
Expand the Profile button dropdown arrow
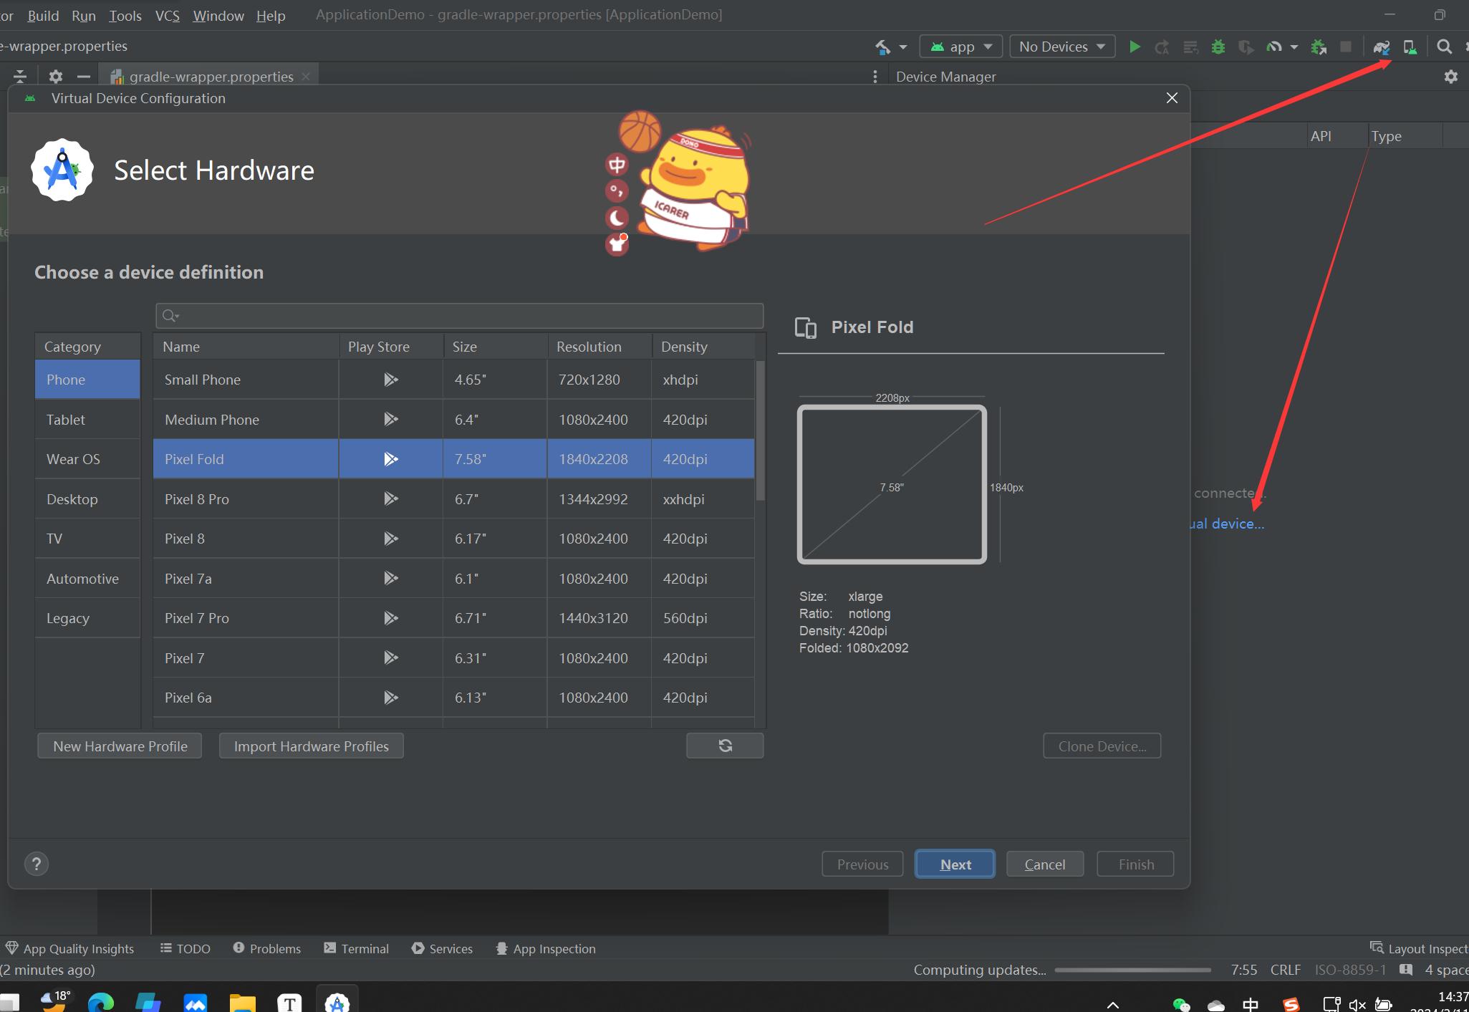point(1294,47)
